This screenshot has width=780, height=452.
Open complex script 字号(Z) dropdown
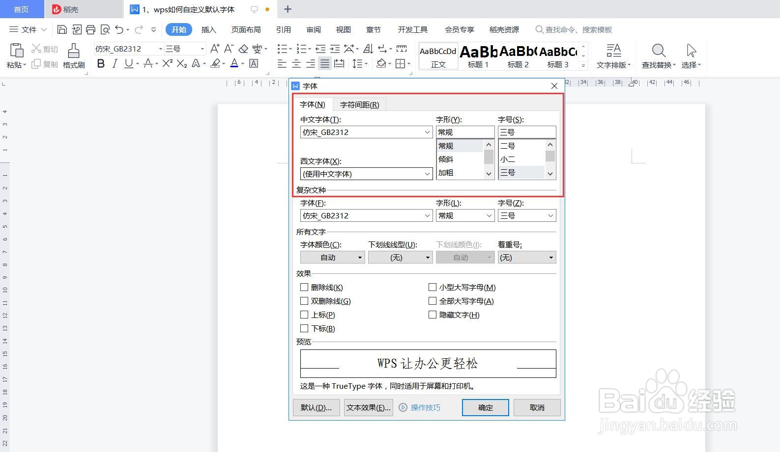(x=550, y=215)
